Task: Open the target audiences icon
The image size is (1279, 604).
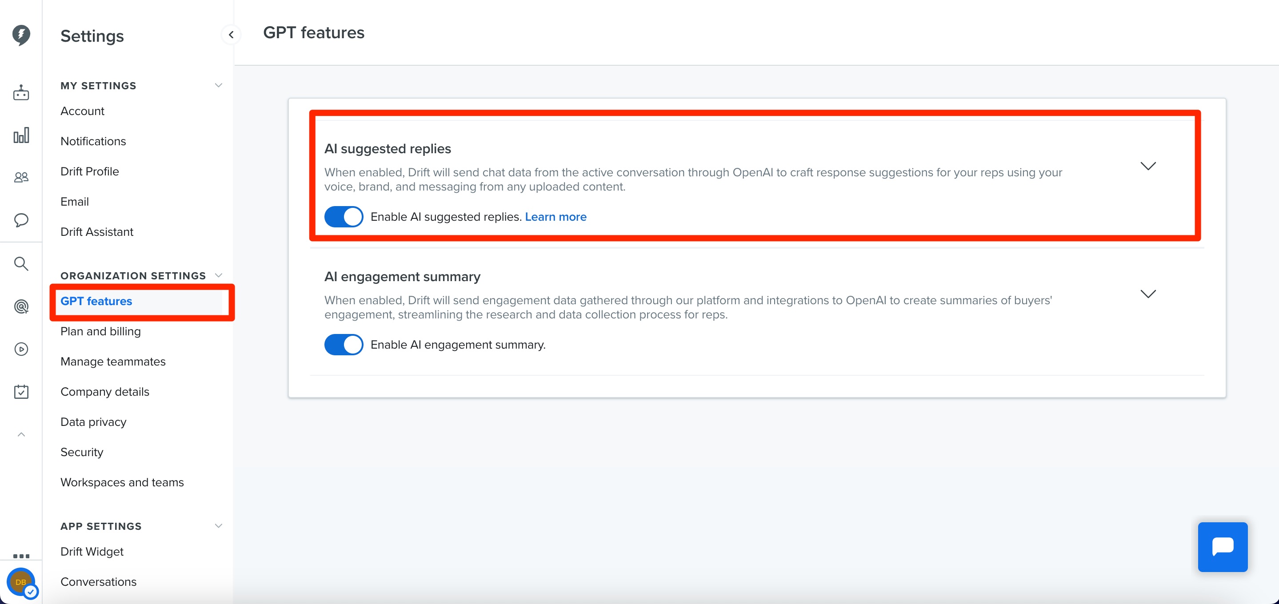Action: click(x=21, y=307)
